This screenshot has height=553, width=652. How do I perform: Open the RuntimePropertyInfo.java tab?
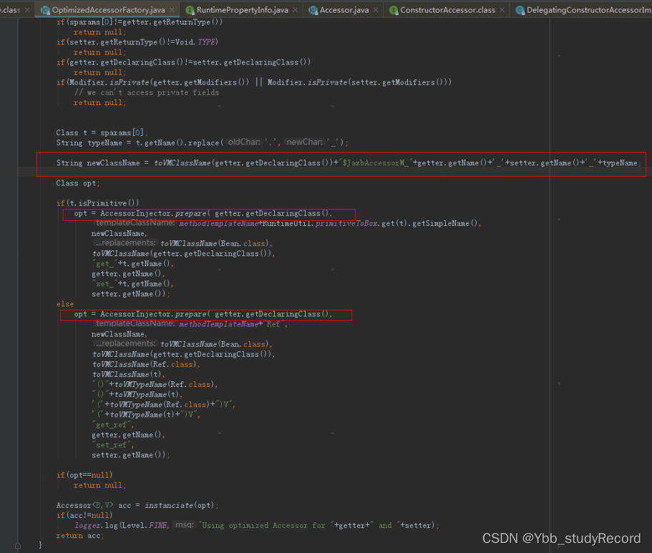coord(242,9)
